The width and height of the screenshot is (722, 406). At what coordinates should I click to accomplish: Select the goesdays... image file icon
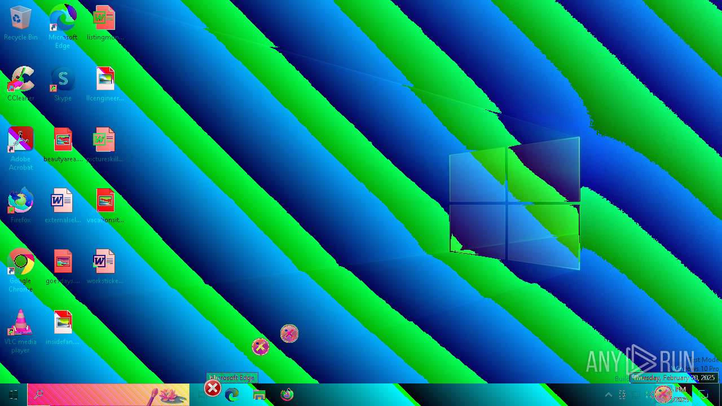[x=63, y=267]
